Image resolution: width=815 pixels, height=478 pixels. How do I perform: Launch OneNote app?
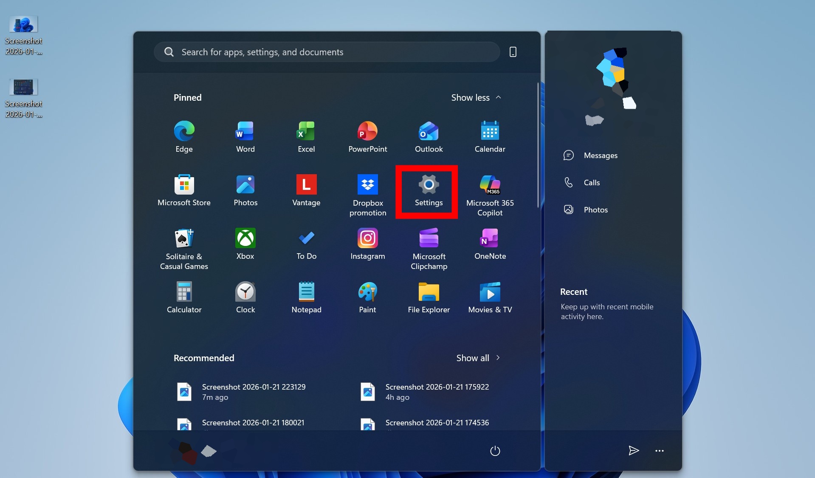point(490,244)
